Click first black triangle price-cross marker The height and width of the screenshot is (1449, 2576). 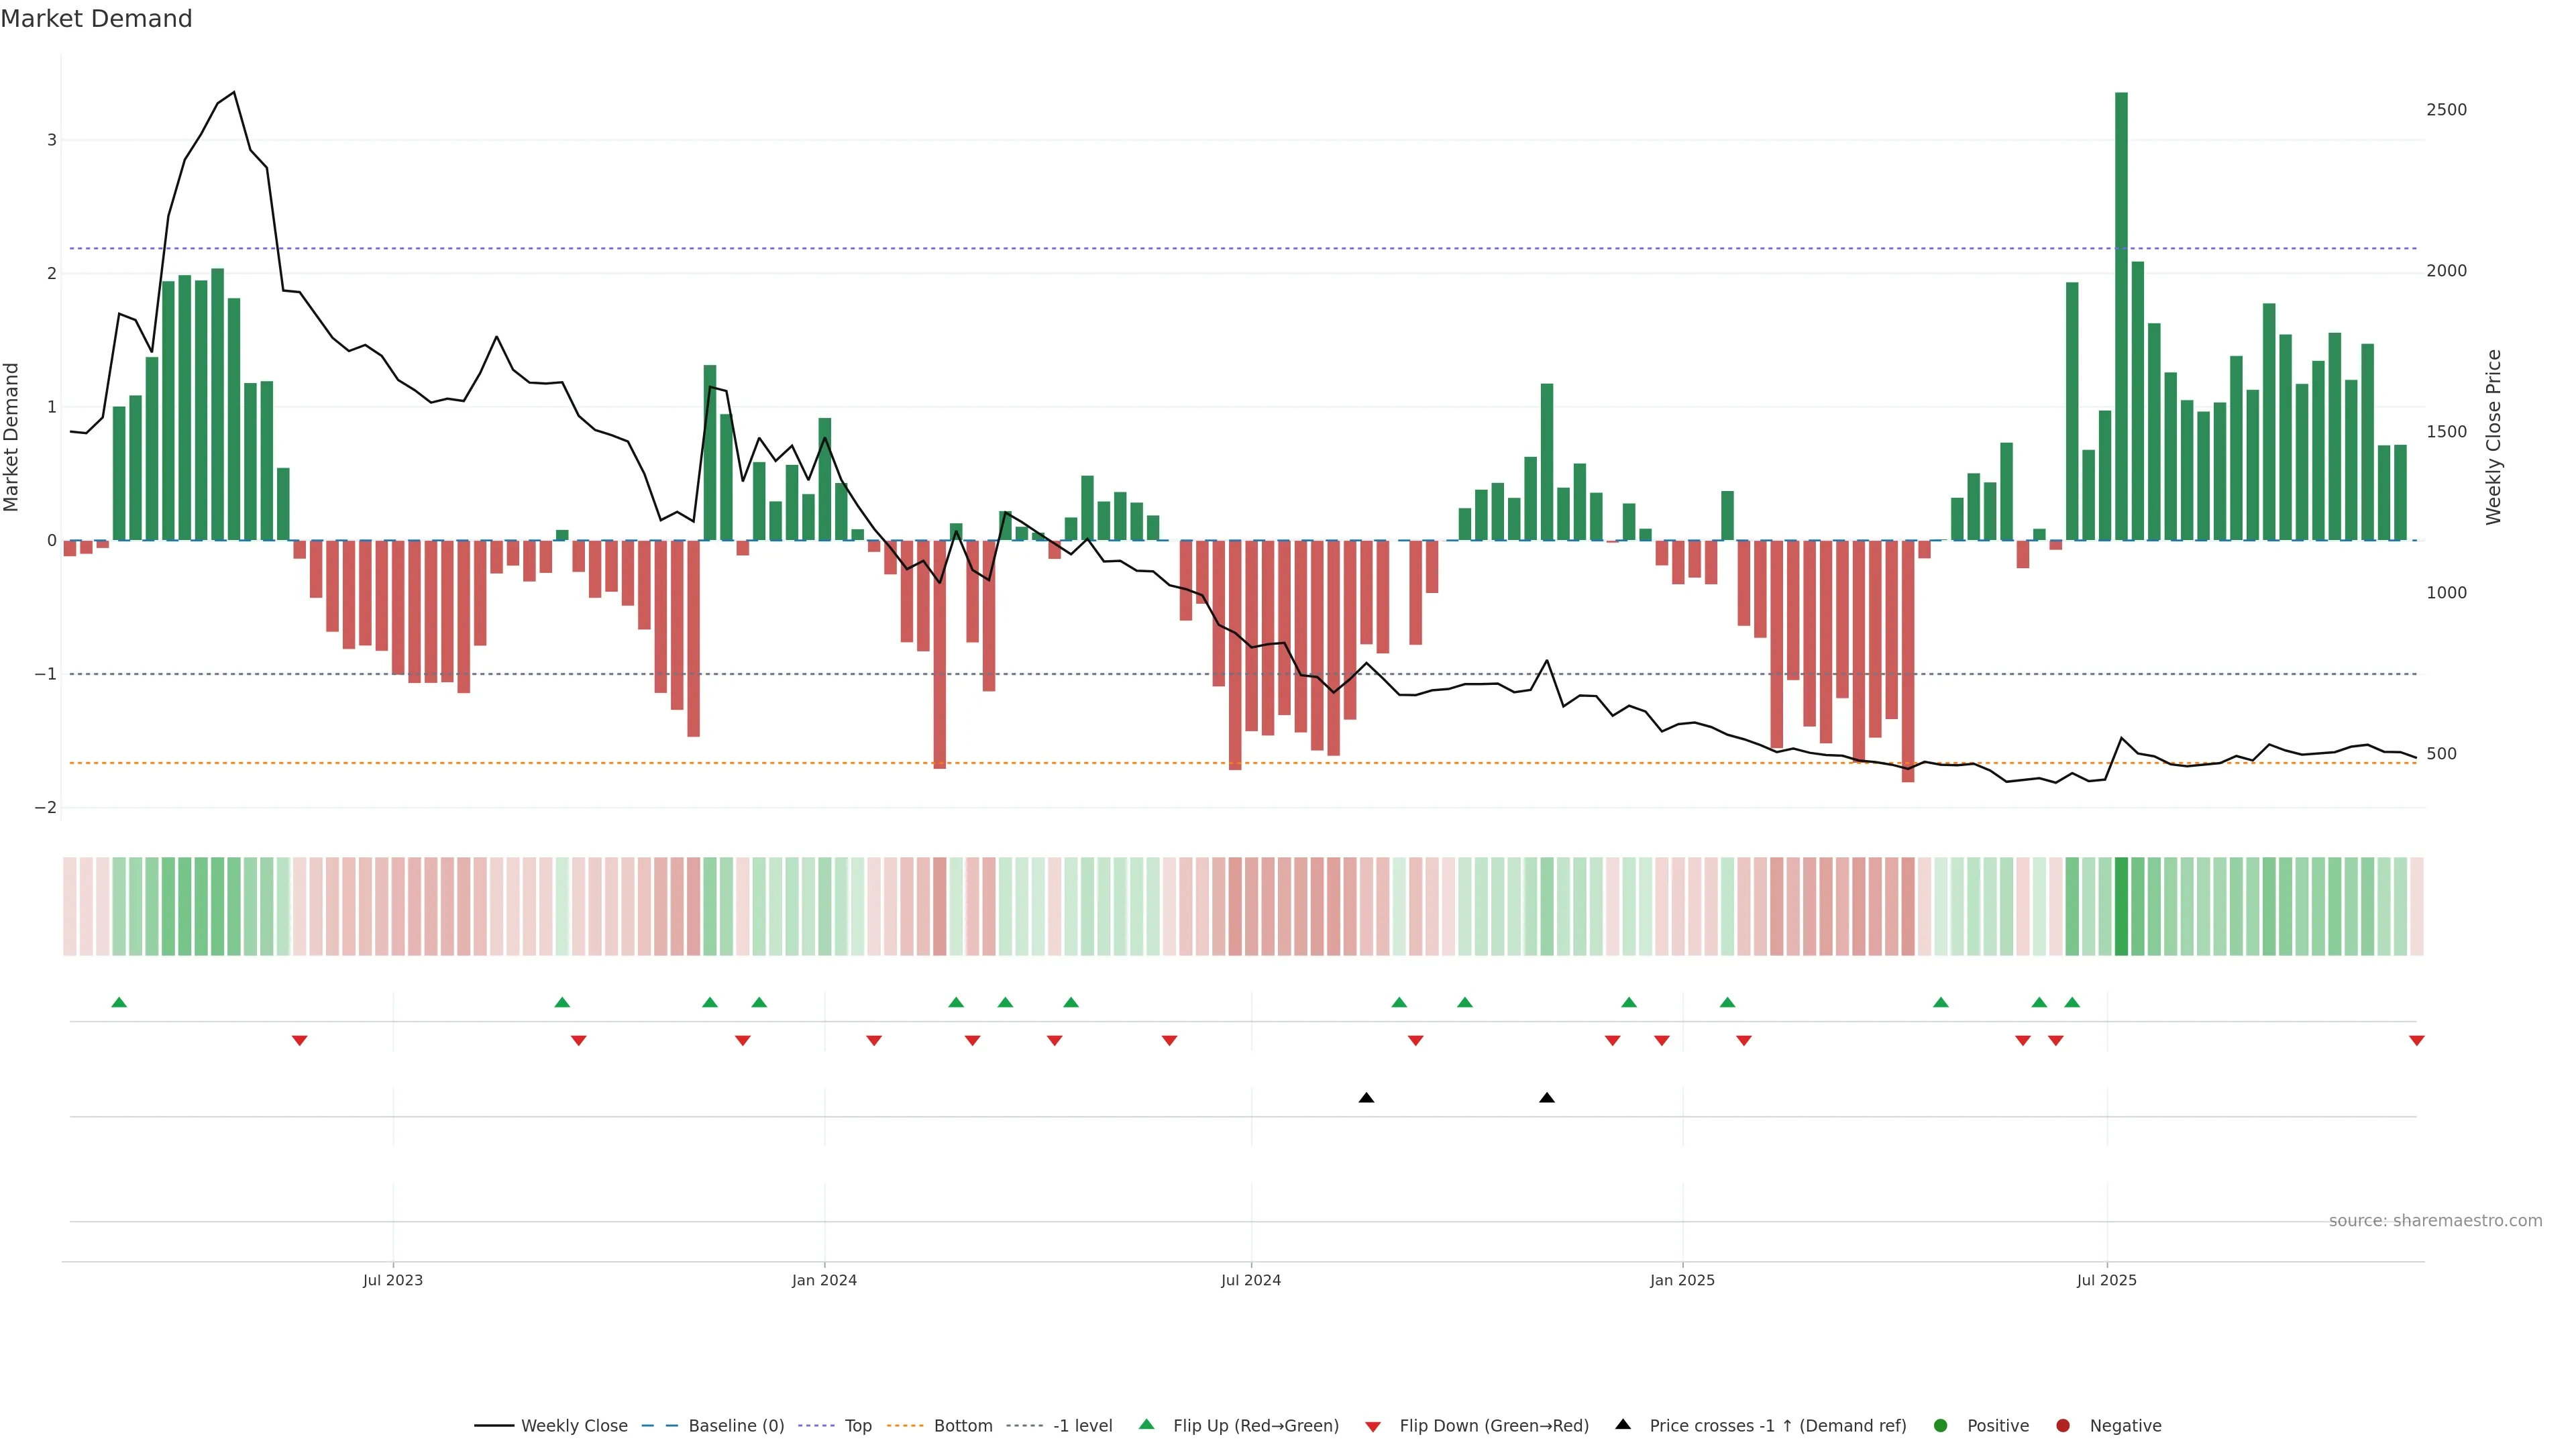(1366, 1098)
